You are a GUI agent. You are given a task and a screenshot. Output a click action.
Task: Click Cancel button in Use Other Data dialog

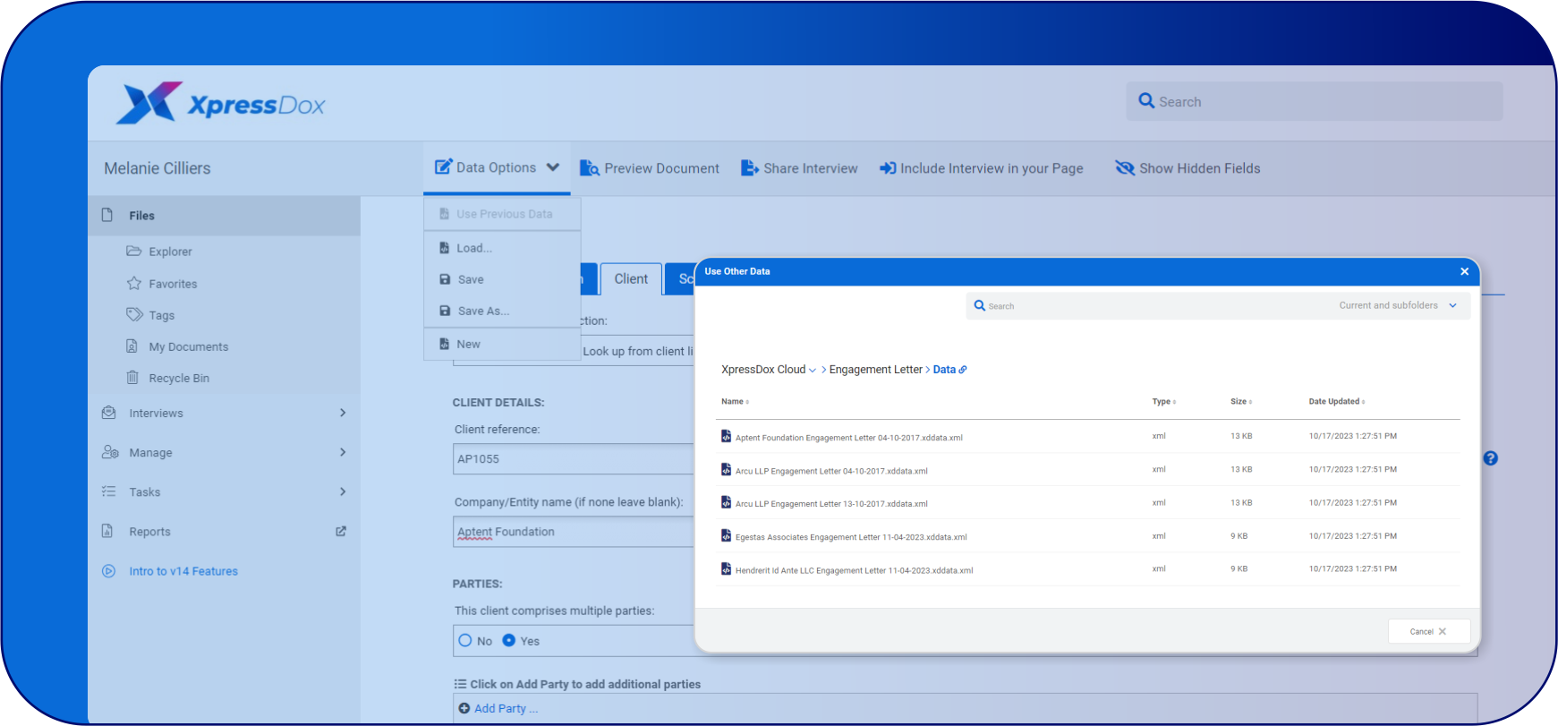pos(1429,631)
